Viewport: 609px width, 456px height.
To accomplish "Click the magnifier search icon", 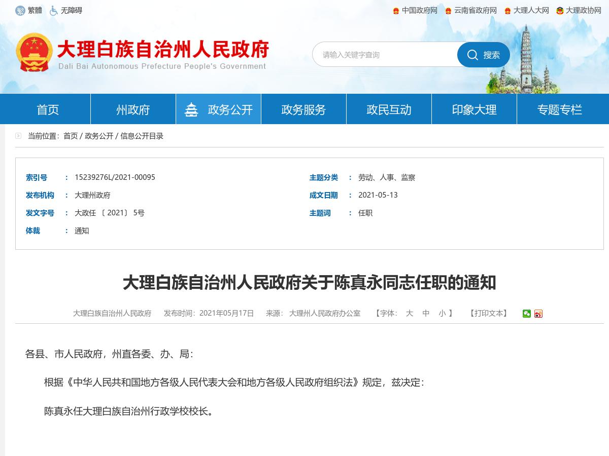I will click(x=473, y=55).
